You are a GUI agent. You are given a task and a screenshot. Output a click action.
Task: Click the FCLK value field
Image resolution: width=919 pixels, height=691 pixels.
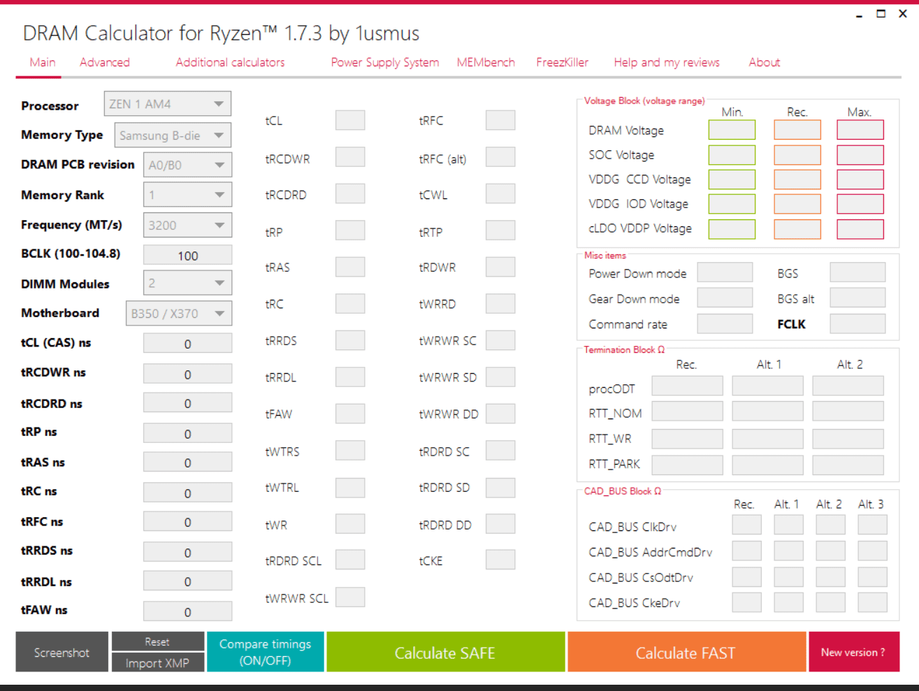858,323
